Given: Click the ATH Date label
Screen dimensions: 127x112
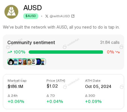Looking at the screenshot, I should [x=93, y=81].
